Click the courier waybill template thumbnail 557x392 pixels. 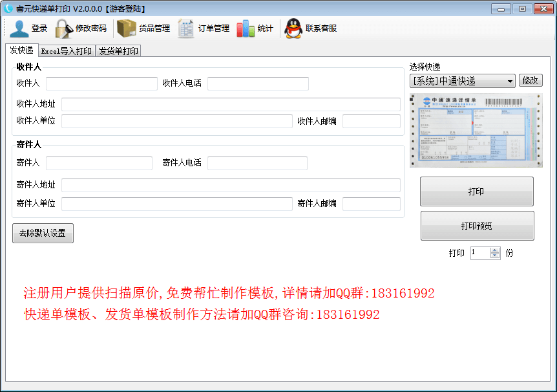click(476, 129)
